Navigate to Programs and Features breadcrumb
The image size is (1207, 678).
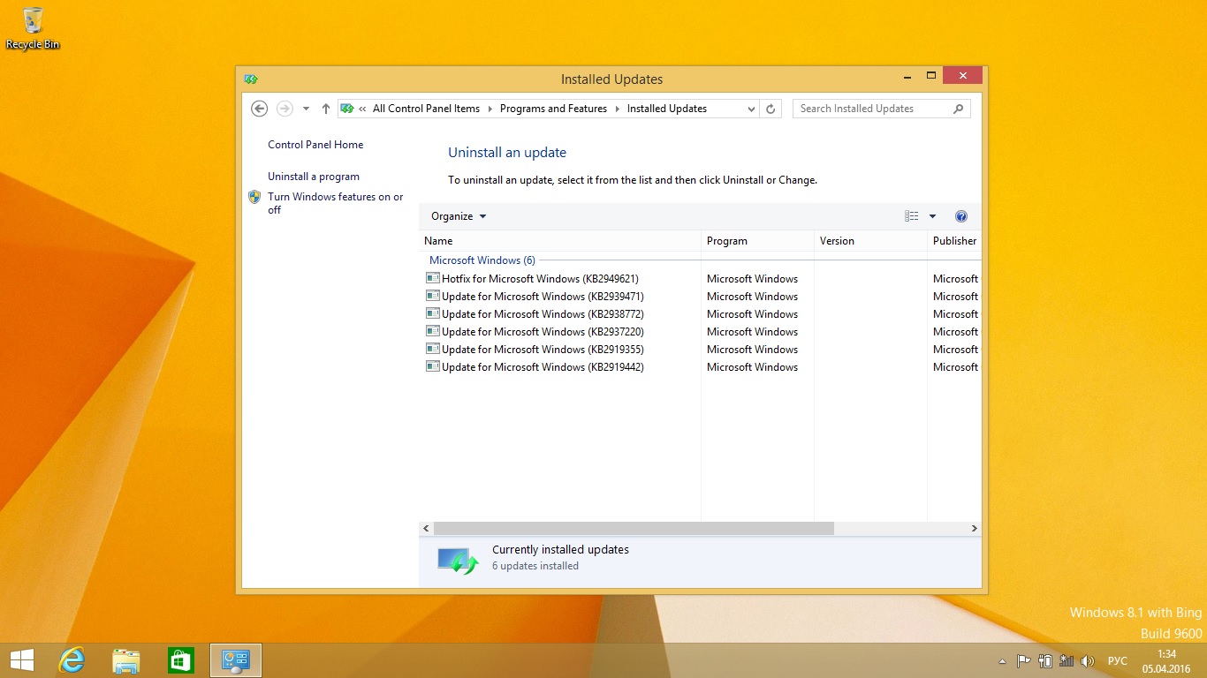pos(553,109)
